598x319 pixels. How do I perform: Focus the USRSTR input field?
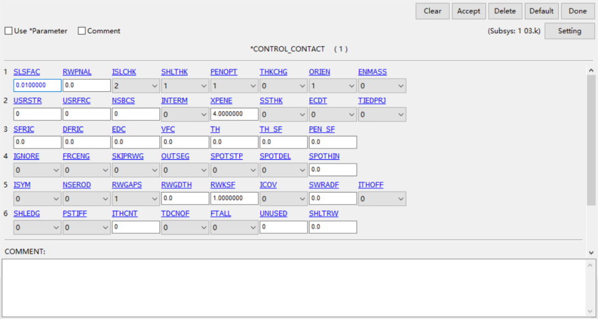(37, 114)
